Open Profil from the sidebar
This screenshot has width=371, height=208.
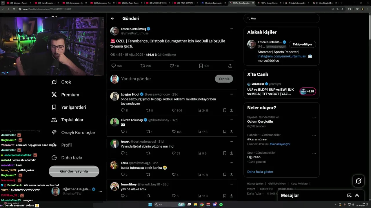61,145
